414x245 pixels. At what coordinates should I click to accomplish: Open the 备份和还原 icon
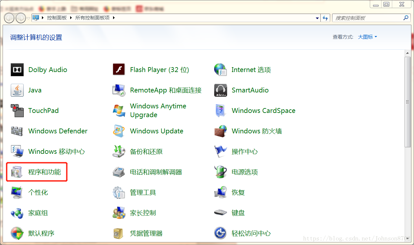tap(119, 152)
